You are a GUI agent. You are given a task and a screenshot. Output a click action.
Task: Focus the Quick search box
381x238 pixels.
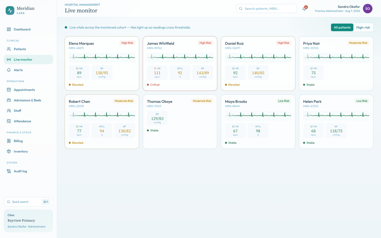point(29,202)
